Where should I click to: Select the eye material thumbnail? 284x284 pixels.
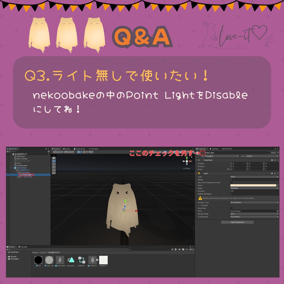[x=38, y=260]
